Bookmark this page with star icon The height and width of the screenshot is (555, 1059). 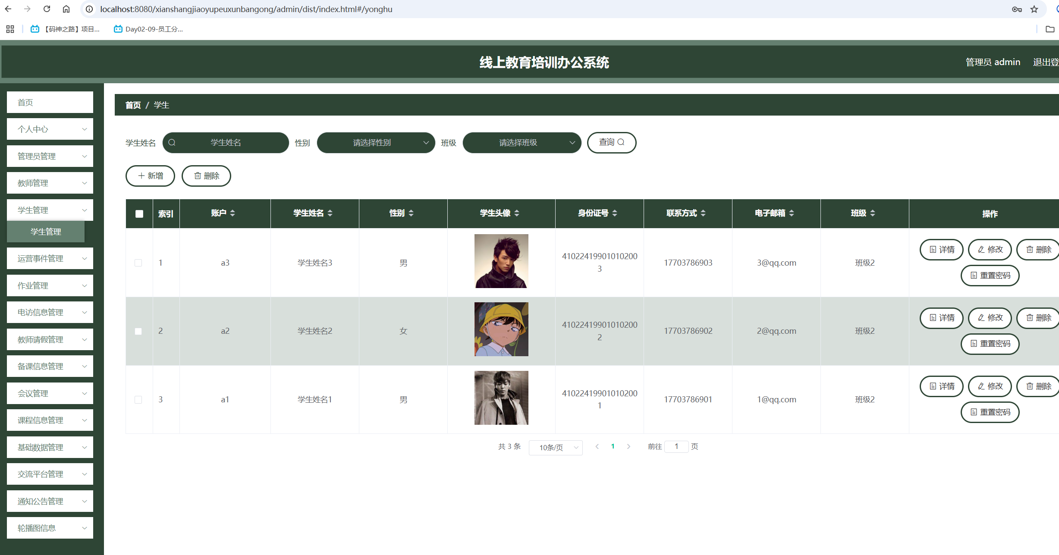1034,9
